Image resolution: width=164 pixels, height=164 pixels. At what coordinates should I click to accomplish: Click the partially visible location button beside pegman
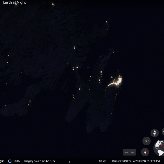[x=163, y=132]
